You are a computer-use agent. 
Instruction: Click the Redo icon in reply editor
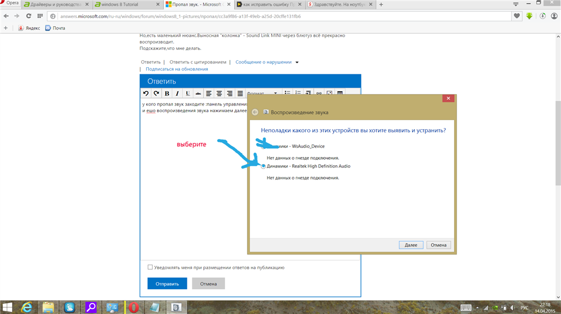[x=156, y=93]
